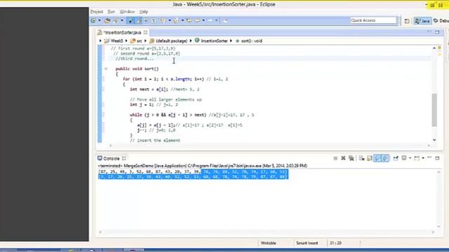The width and height of the screenshot is (449, 252).
Task: Open the Run menu
Action: pos(112,12)
